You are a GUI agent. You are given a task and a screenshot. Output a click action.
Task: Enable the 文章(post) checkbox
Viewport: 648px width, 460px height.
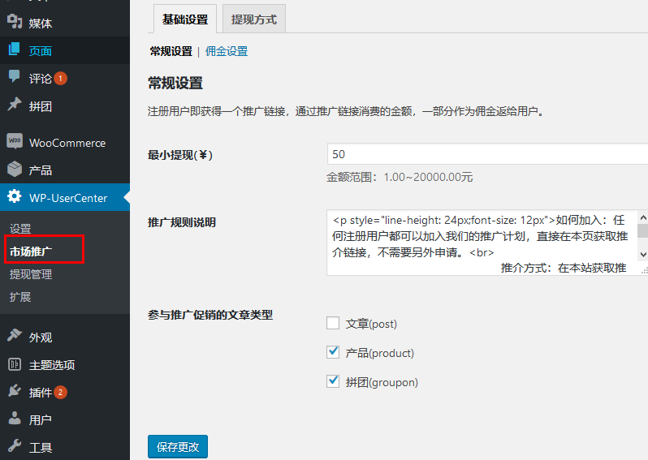[x=333, y=323]
